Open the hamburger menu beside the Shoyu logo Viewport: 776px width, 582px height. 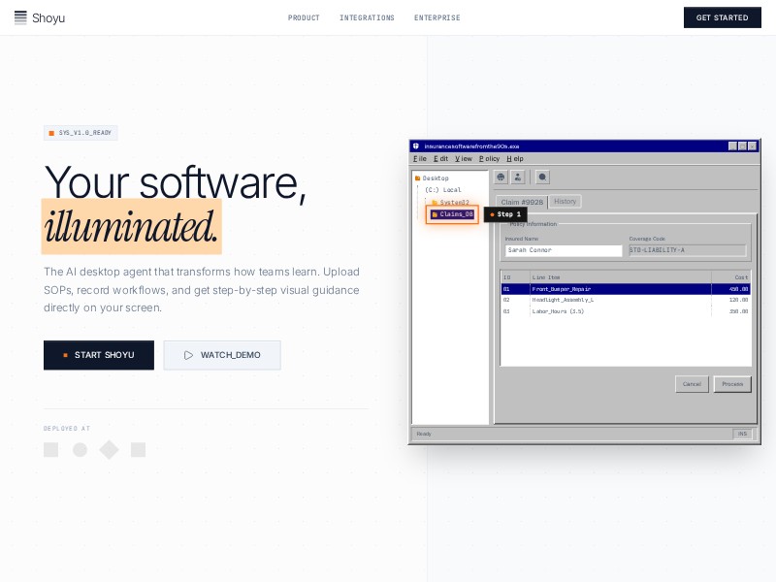(x=20, y=17)
